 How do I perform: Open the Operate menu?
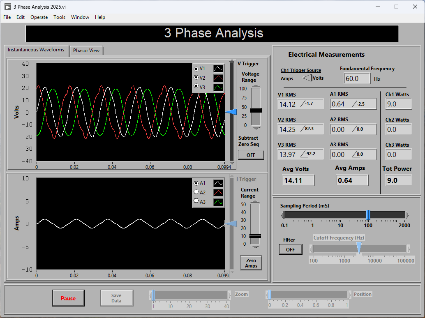pyautogui.click(x=39, y=17)
